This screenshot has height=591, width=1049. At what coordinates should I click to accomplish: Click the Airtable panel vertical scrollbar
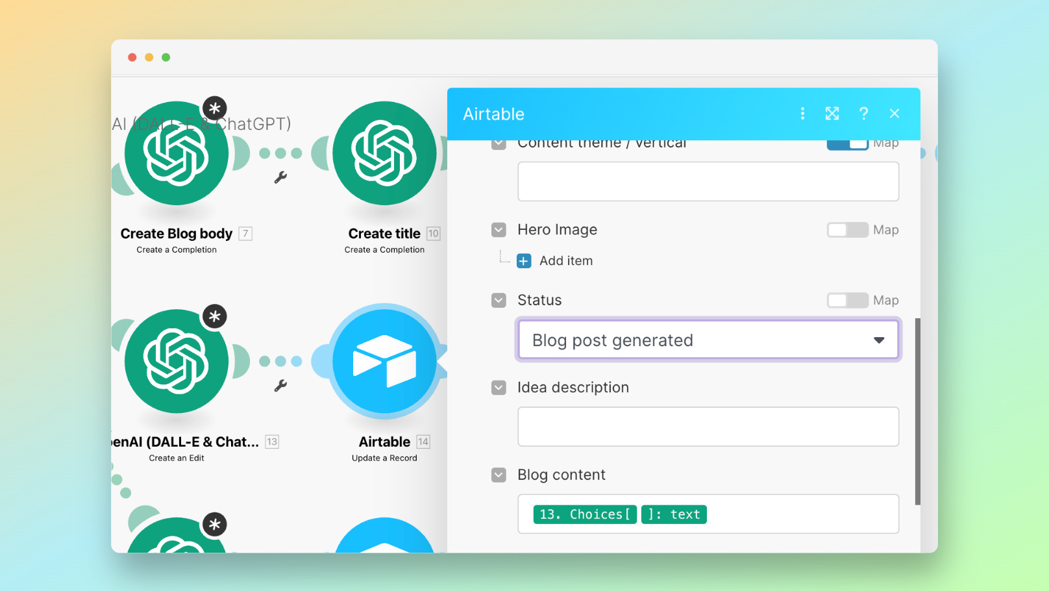click(917, 411)
